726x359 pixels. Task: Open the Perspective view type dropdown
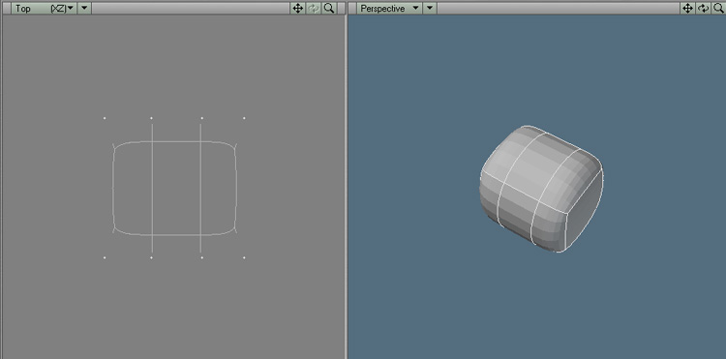click(x=389, y=9)
